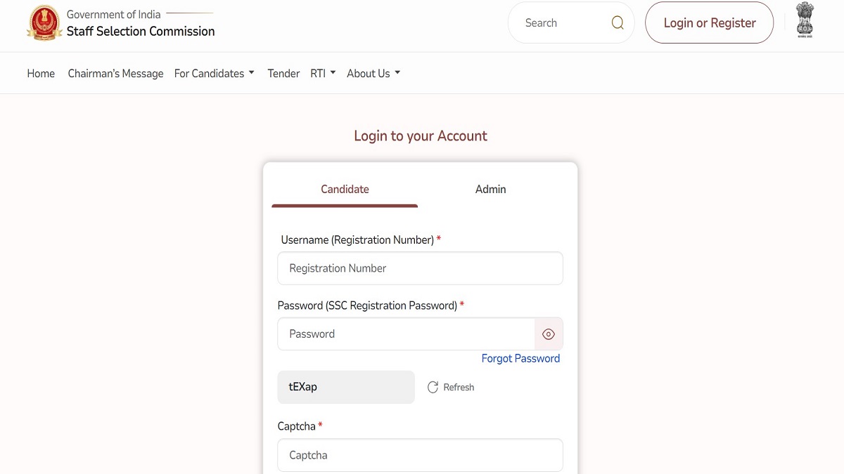Follow the Forgot Password link
The image size is (844, 474).
[520, 359]
